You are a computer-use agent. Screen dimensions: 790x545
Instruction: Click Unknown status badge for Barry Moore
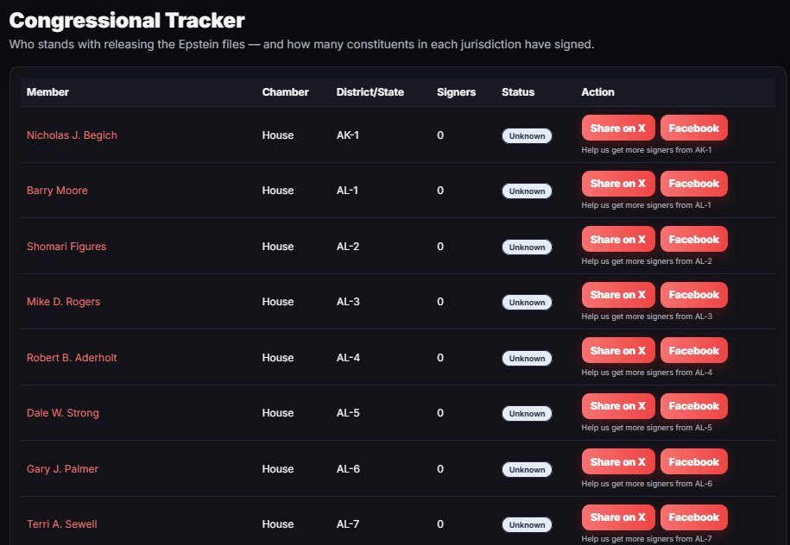point(527,191)
